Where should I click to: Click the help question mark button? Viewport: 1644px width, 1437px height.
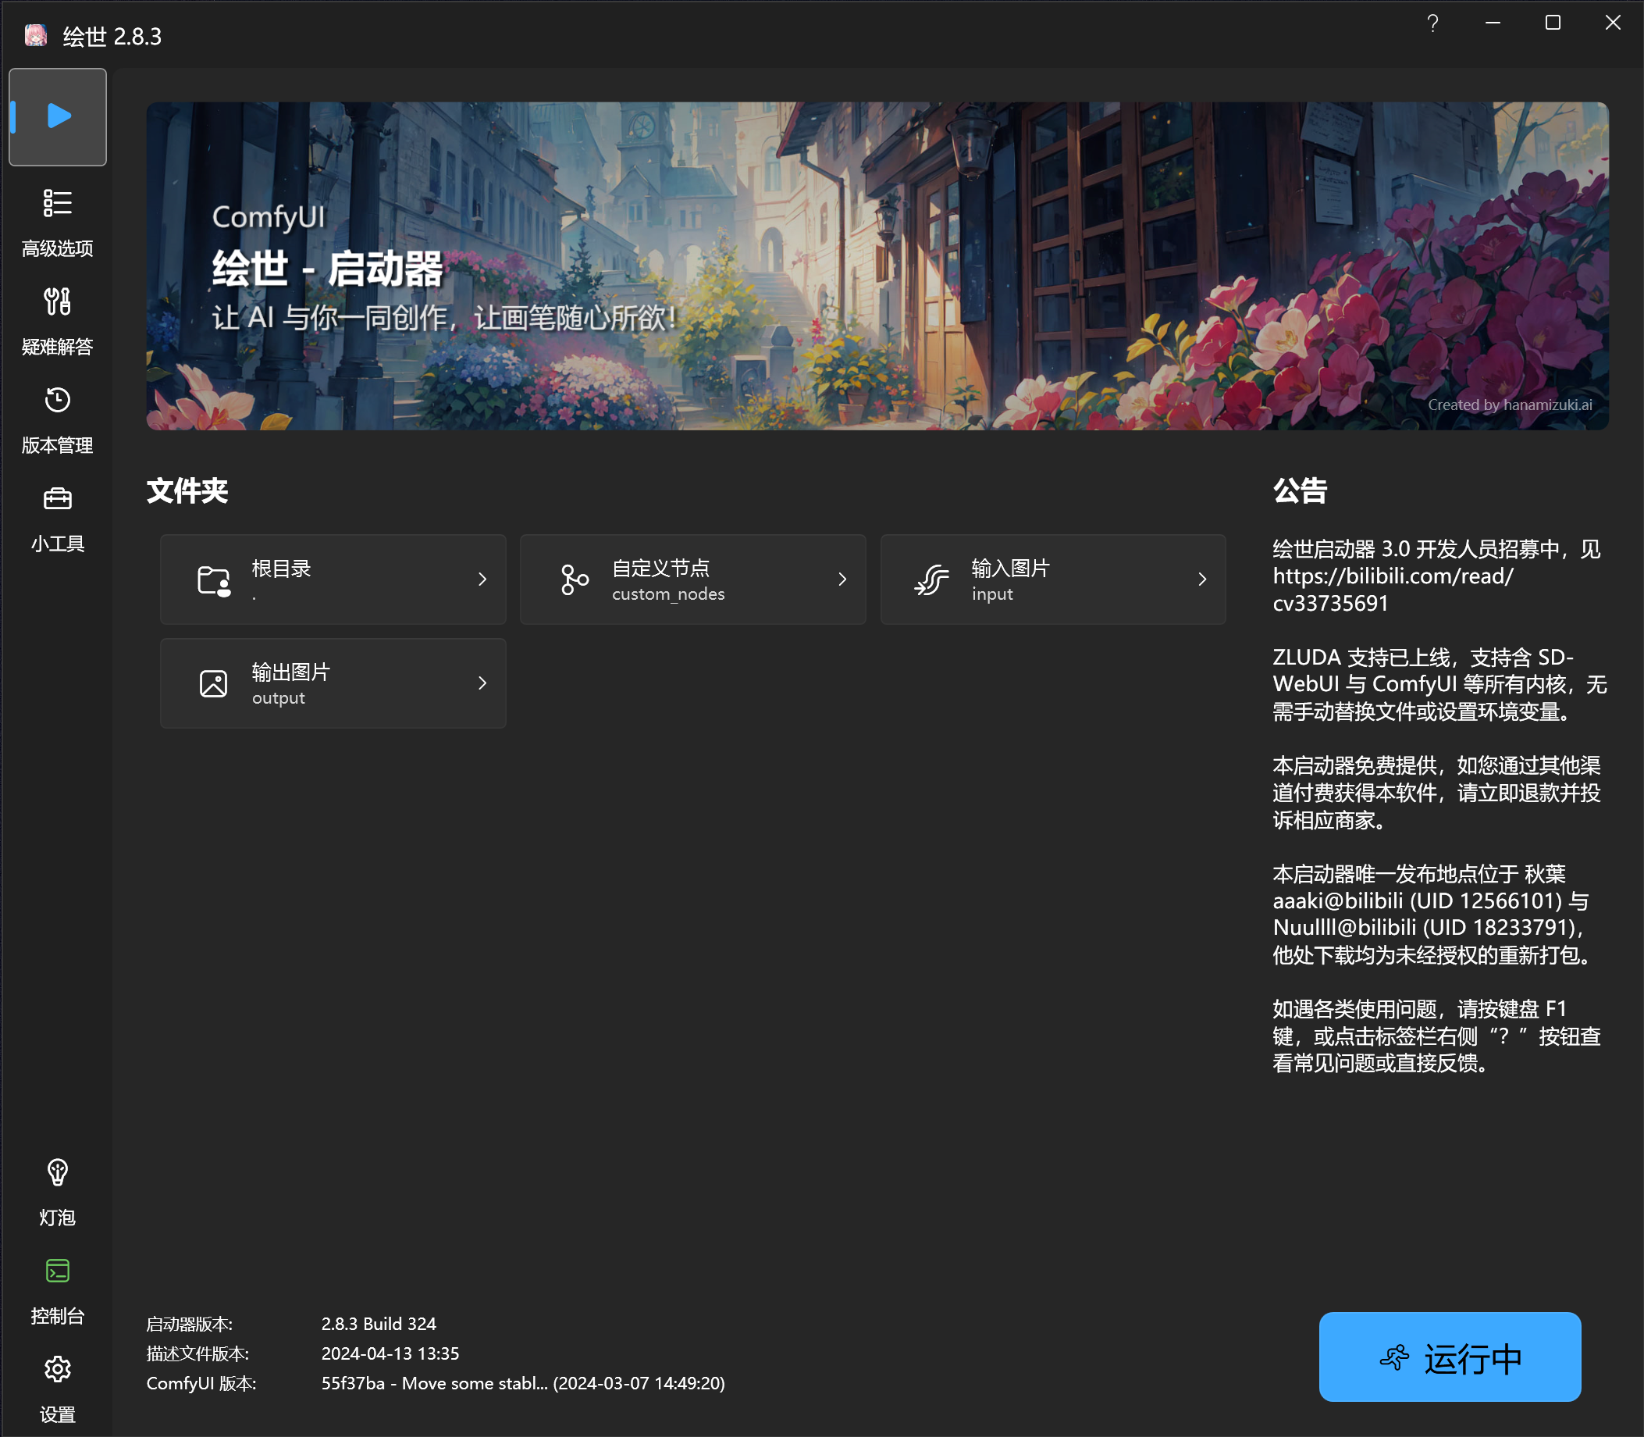click(1432, 23)
